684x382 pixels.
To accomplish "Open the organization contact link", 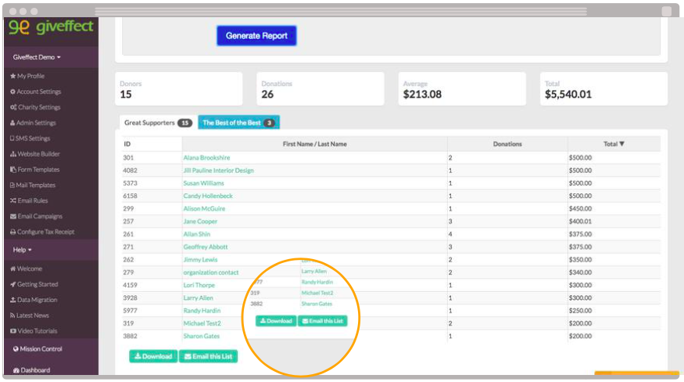I will (211, 272).
